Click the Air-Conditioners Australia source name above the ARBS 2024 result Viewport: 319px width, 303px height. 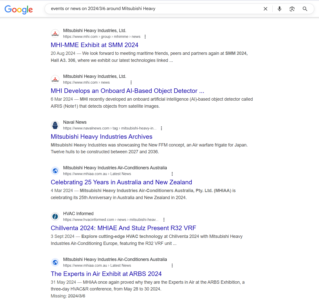(x=115, y=259)
